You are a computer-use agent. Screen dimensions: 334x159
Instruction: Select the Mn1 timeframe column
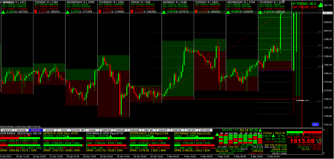(x=260, y=133)
